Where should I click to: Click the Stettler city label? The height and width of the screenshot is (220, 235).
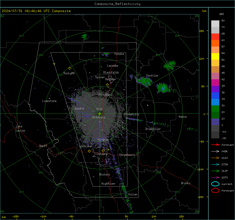(152, 76)
